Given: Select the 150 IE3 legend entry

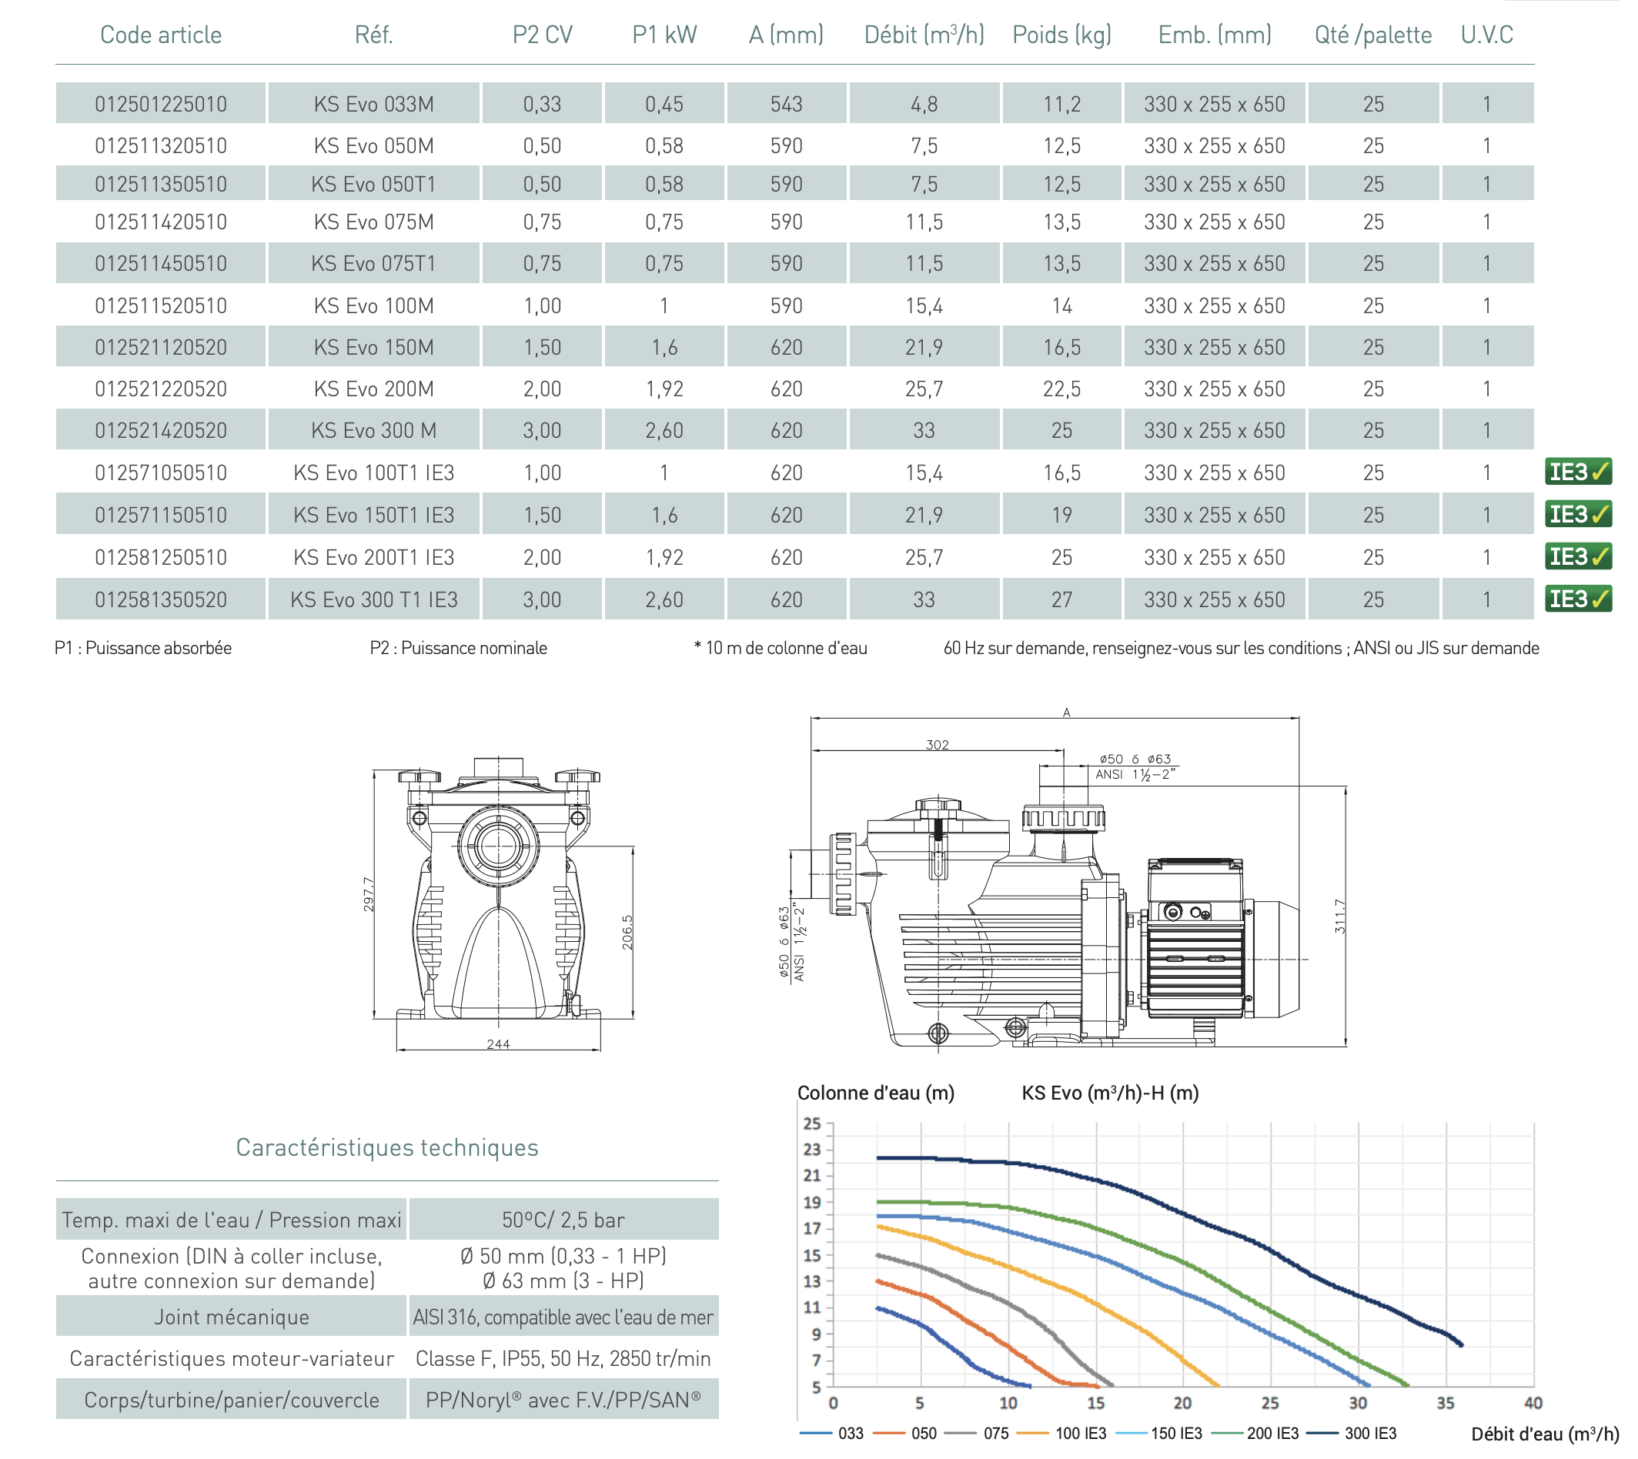Looking at the screenshot, I should coord(1158,1434).
